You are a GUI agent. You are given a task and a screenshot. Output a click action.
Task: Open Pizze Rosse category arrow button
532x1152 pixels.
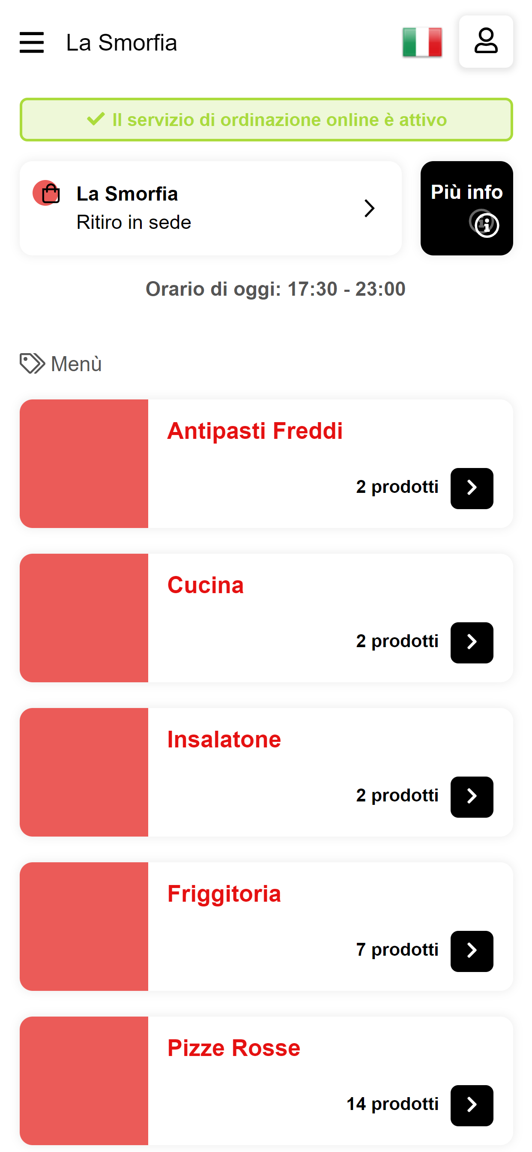471,1105
